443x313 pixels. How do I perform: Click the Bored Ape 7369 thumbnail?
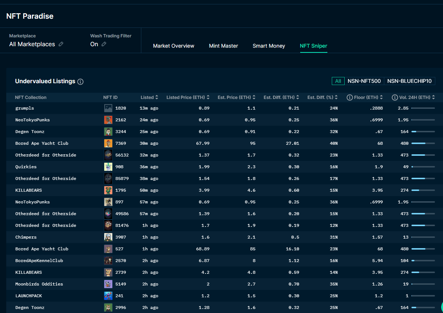click(108, 143)
